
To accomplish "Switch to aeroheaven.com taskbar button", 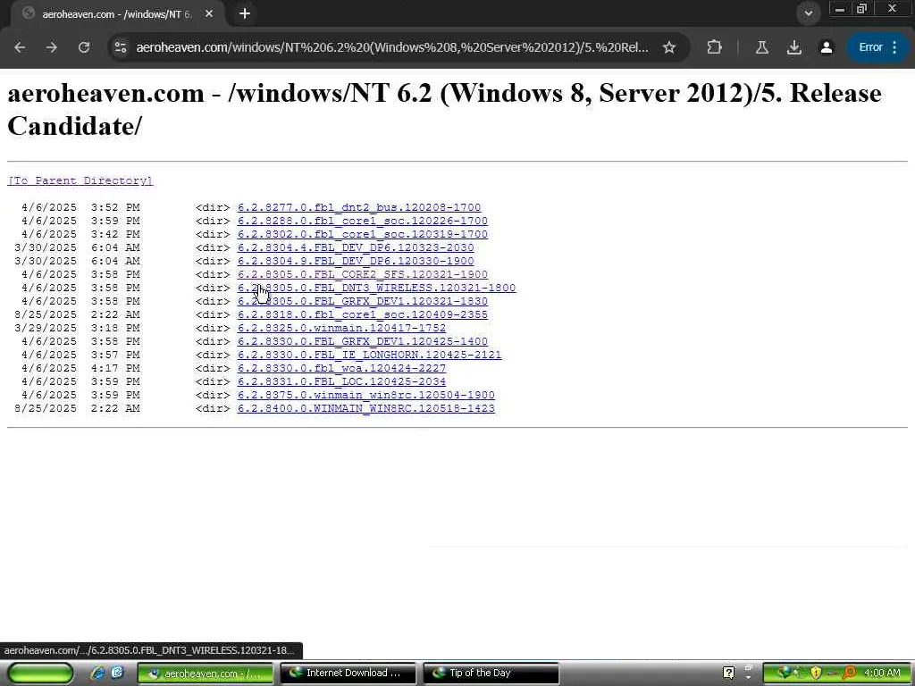I will pos(206,673).
